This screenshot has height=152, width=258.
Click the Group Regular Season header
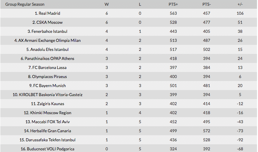tap(25, 4)
